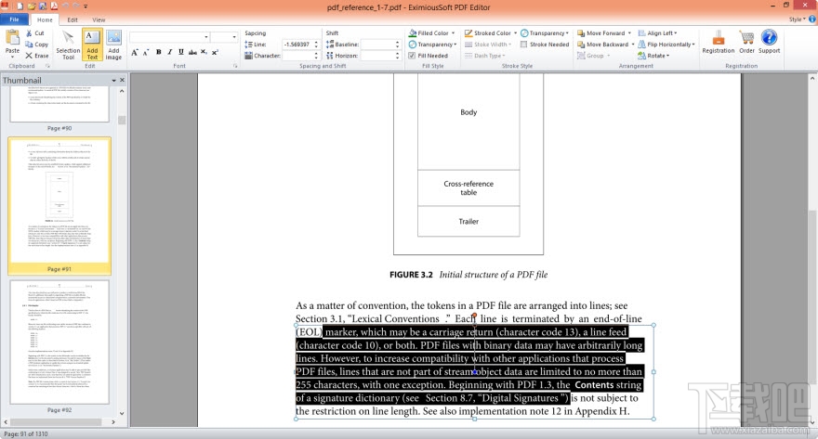Image resolution: width=818 pixels, height=439 pixels.
Task: Click the save icon in quick access toolbar
Action: (43, 6)
